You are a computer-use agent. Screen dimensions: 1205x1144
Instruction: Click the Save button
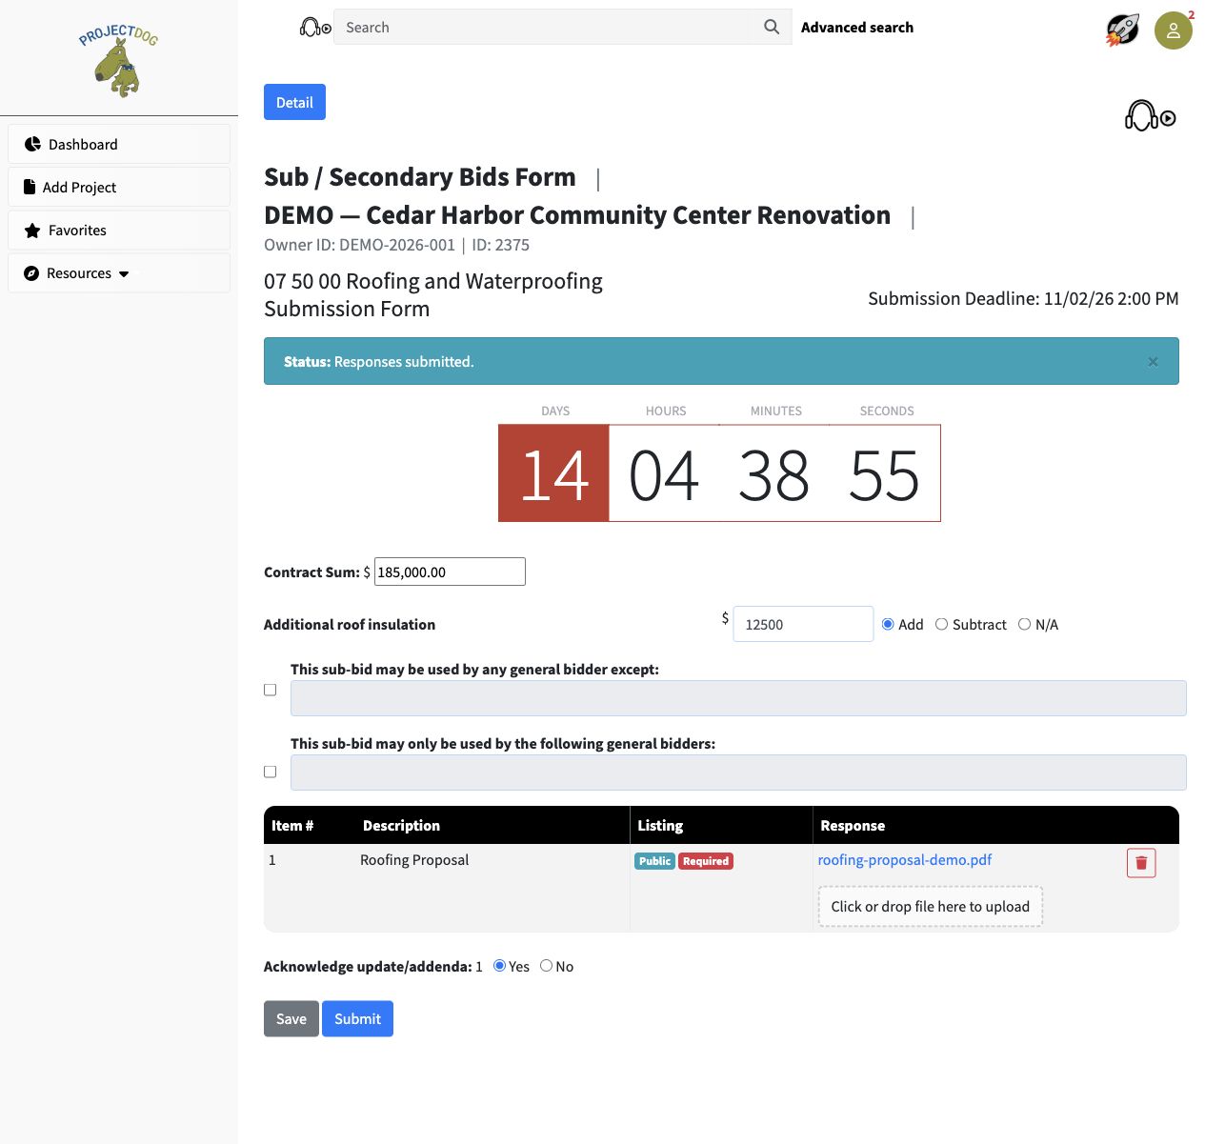pyautogui.click(x=291, y=1019)
